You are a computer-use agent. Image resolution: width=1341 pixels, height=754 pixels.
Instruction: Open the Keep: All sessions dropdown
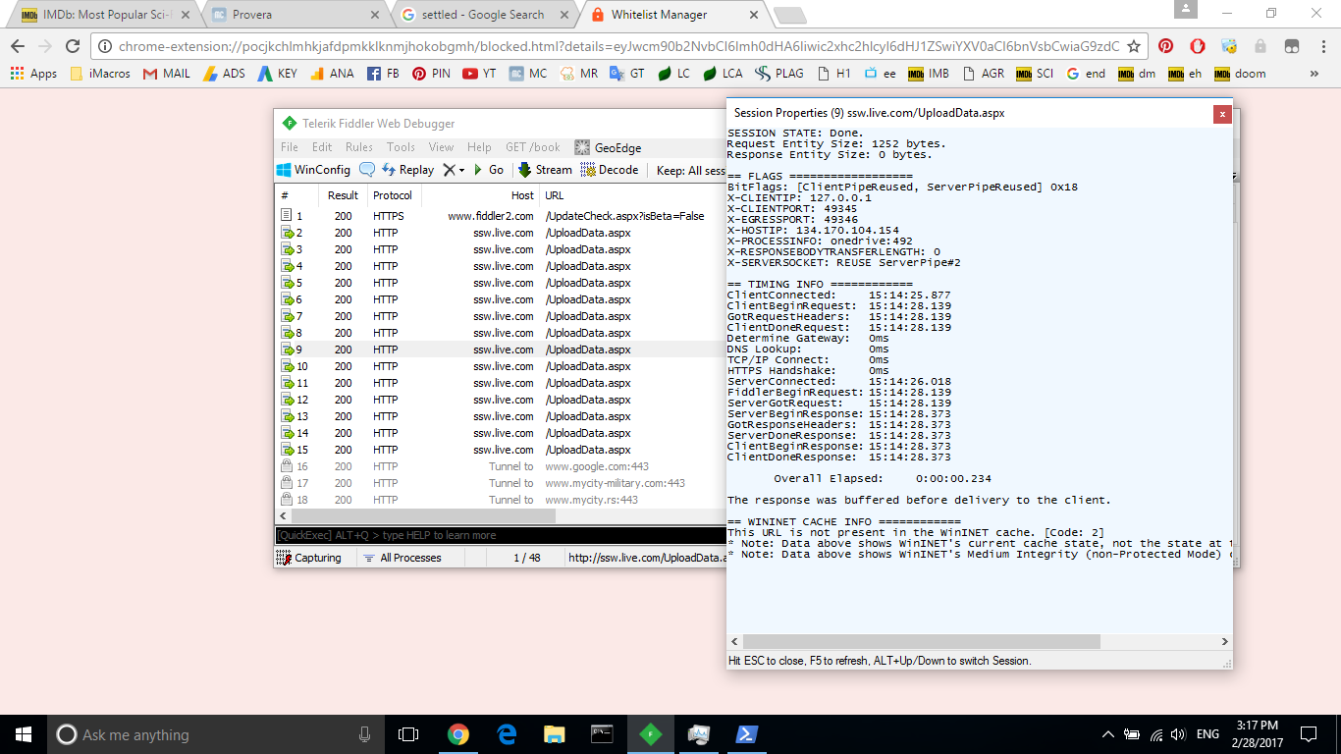690,170
